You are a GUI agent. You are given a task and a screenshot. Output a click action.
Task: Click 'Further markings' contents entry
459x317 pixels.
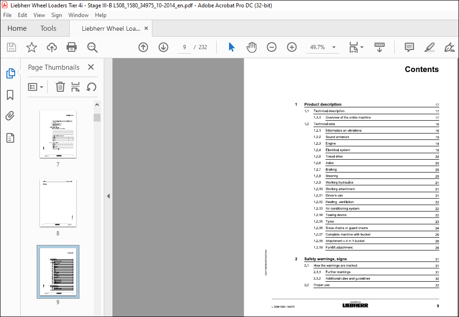338,272
